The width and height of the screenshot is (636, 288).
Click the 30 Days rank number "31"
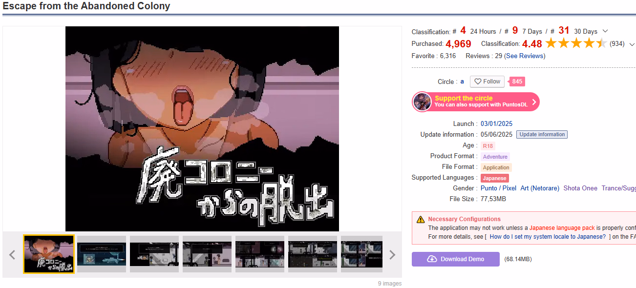click(x=564, y=30)
